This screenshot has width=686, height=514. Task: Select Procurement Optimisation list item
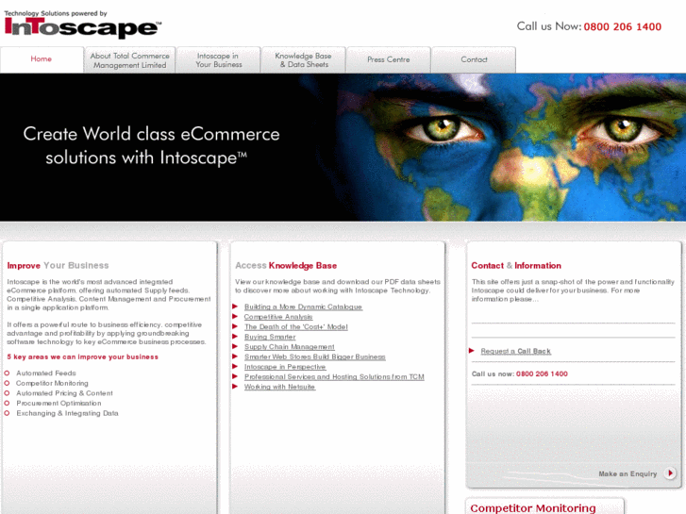59,404
